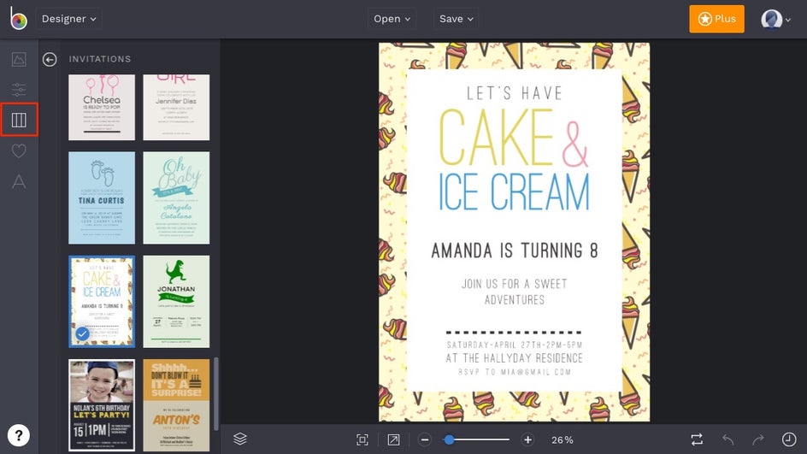This screenshot has width=807, height=454.
Task: Open the Text tool sidebar icon
Action: pos(19,182)
